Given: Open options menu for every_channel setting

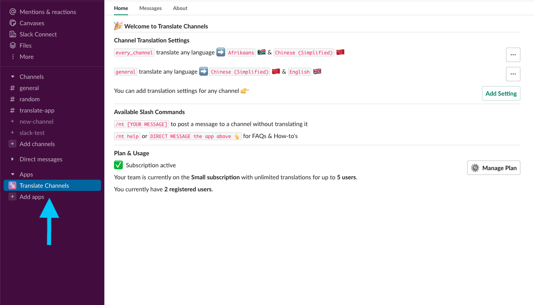Looking at the screenshot, I should tap(513, 55).
